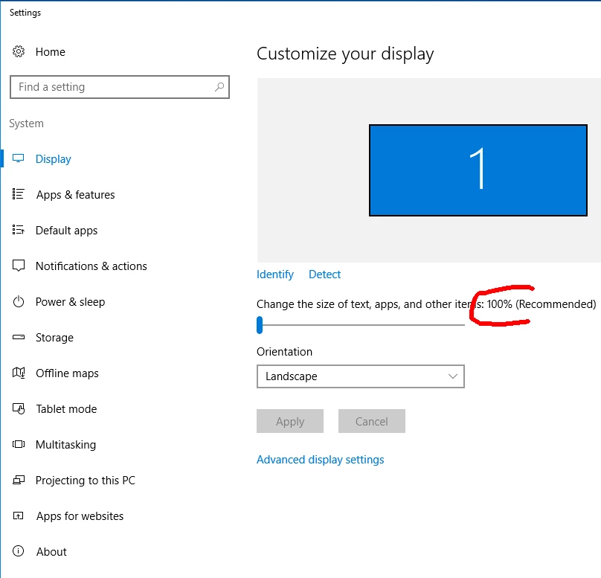Click the About info icon
The height and width of the screenshot is (578, 601).
click(x=18, y=551)
